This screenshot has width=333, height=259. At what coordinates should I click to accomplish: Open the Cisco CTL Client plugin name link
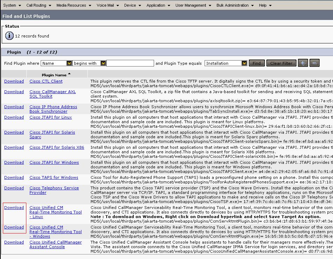pyautogui.click(x=46, y=81)
